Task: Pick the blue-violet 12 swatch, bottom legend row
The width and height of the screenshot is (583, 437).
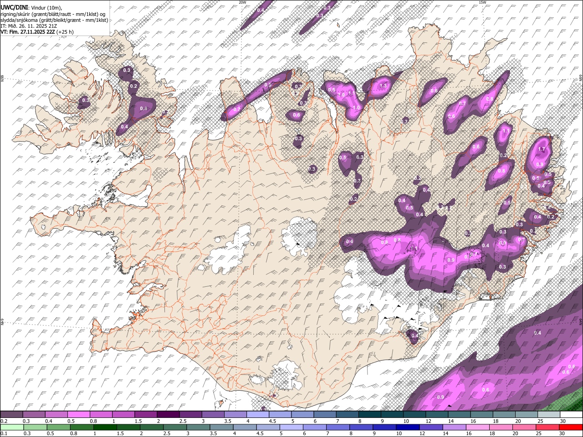Action: (431, 427)
